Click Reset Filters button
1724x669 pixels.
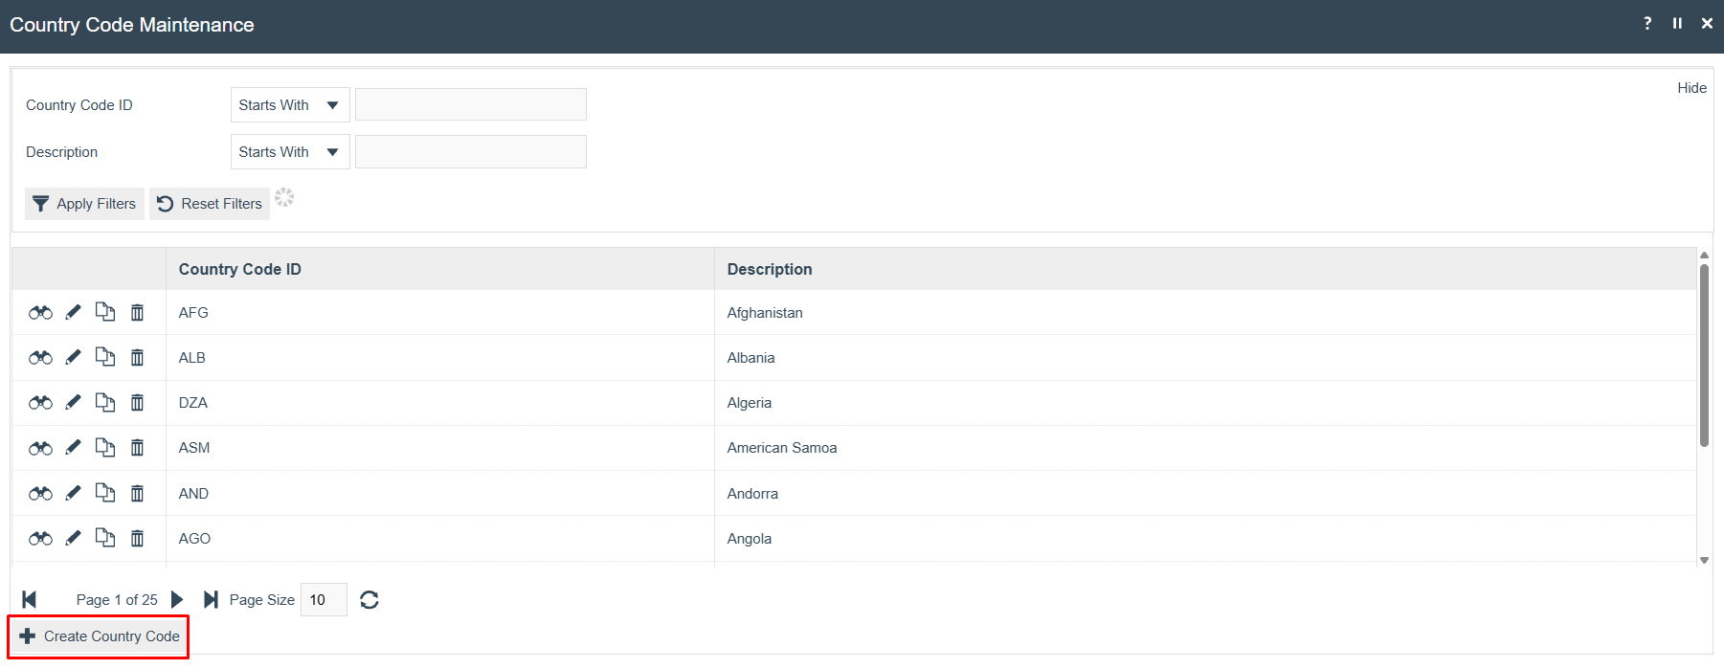[210, 204]
